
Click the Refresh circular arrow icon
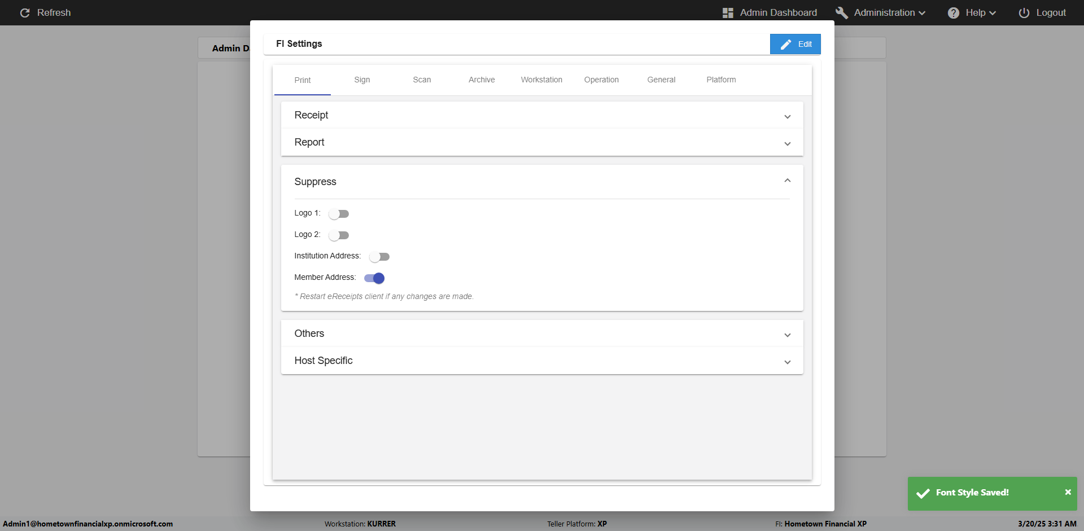(25, 13)
